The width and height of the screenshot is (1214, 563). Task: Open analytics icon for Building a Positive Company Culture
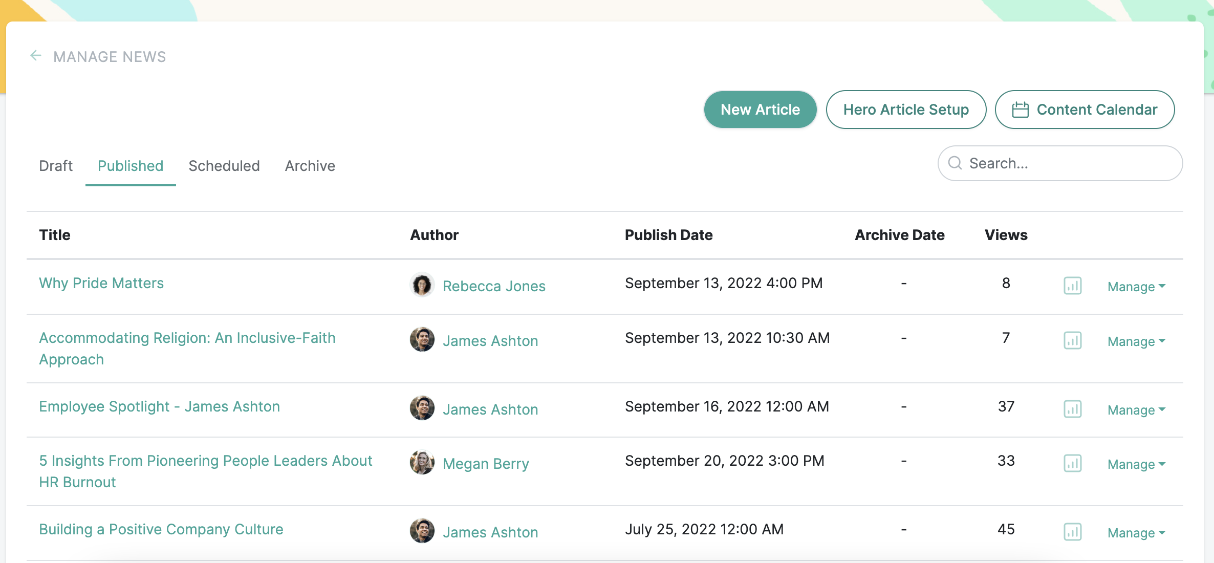pos(1073,532)
